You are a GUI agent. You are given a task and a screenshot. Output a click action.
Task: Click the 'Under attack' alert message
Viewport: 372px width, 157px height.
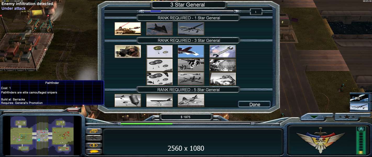(x=14, y=8)
